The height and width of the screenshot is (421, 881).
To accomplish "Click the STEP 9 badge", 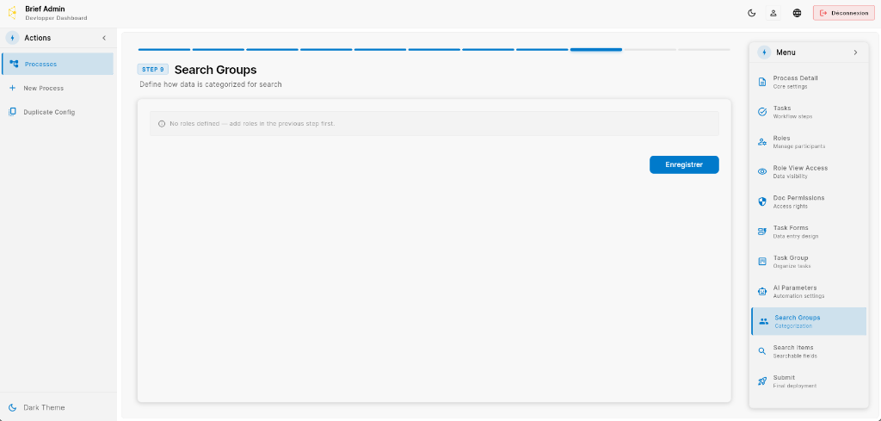I will click(153, 70).
